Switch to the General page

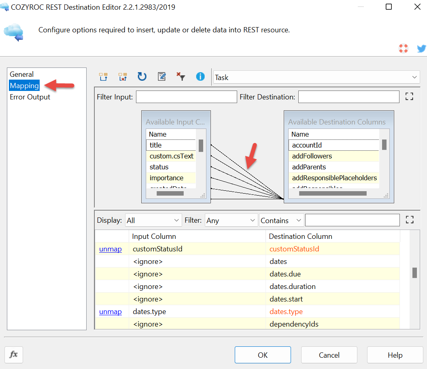[x=22, y=74]
